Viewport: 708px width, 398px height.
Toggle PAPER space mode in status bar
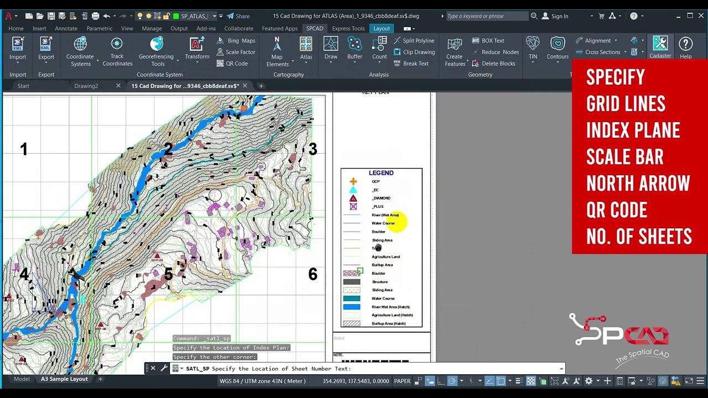402,381
